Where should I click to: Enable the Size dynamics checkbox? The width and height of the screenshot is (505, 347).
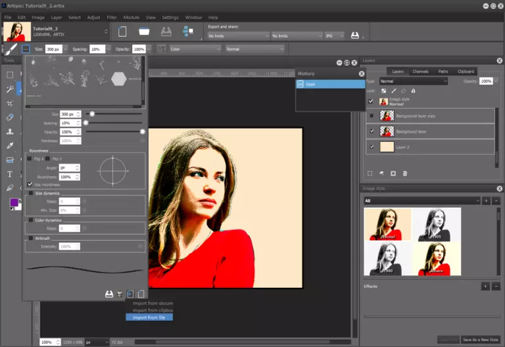pyautogui.click(x=30, y=193)
